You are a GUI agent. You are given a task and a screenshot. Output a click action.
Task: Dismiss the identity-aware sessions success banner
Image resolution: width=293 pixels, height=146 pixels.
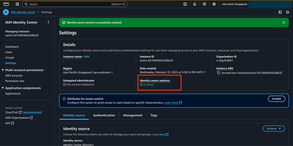[x=284, y=23]
